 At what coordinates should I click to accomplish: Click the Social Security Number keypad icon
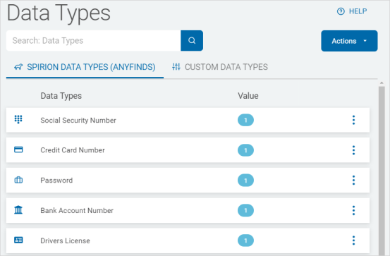click(18, 120)
